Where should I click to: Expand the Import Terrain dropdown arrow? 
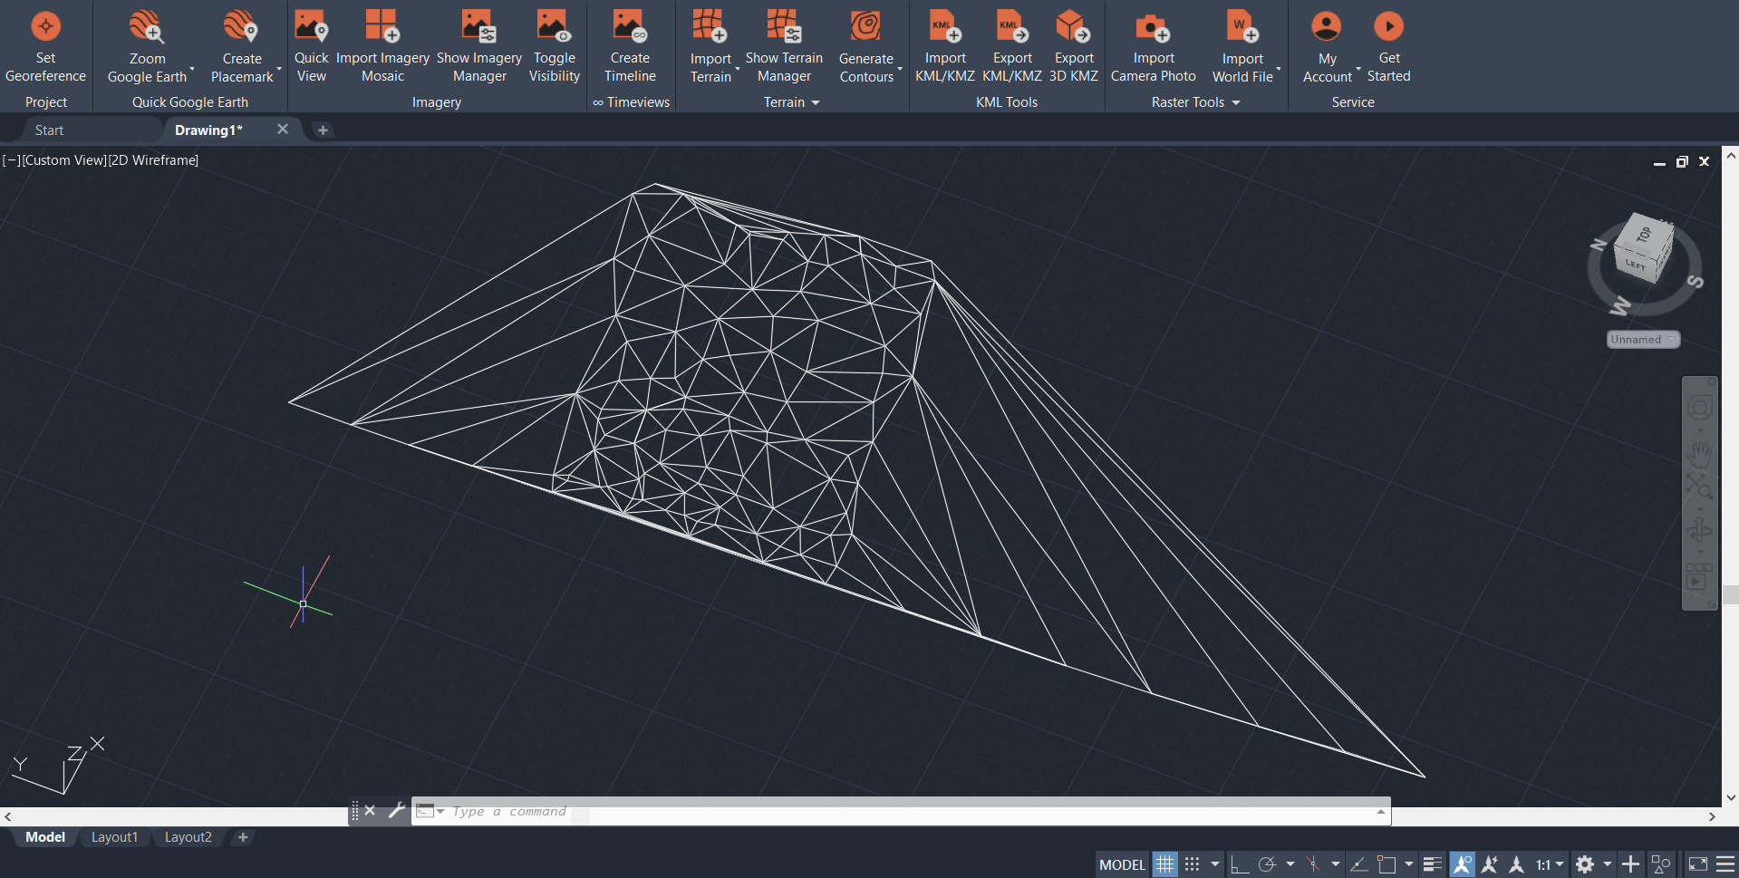tap(737, 70)
